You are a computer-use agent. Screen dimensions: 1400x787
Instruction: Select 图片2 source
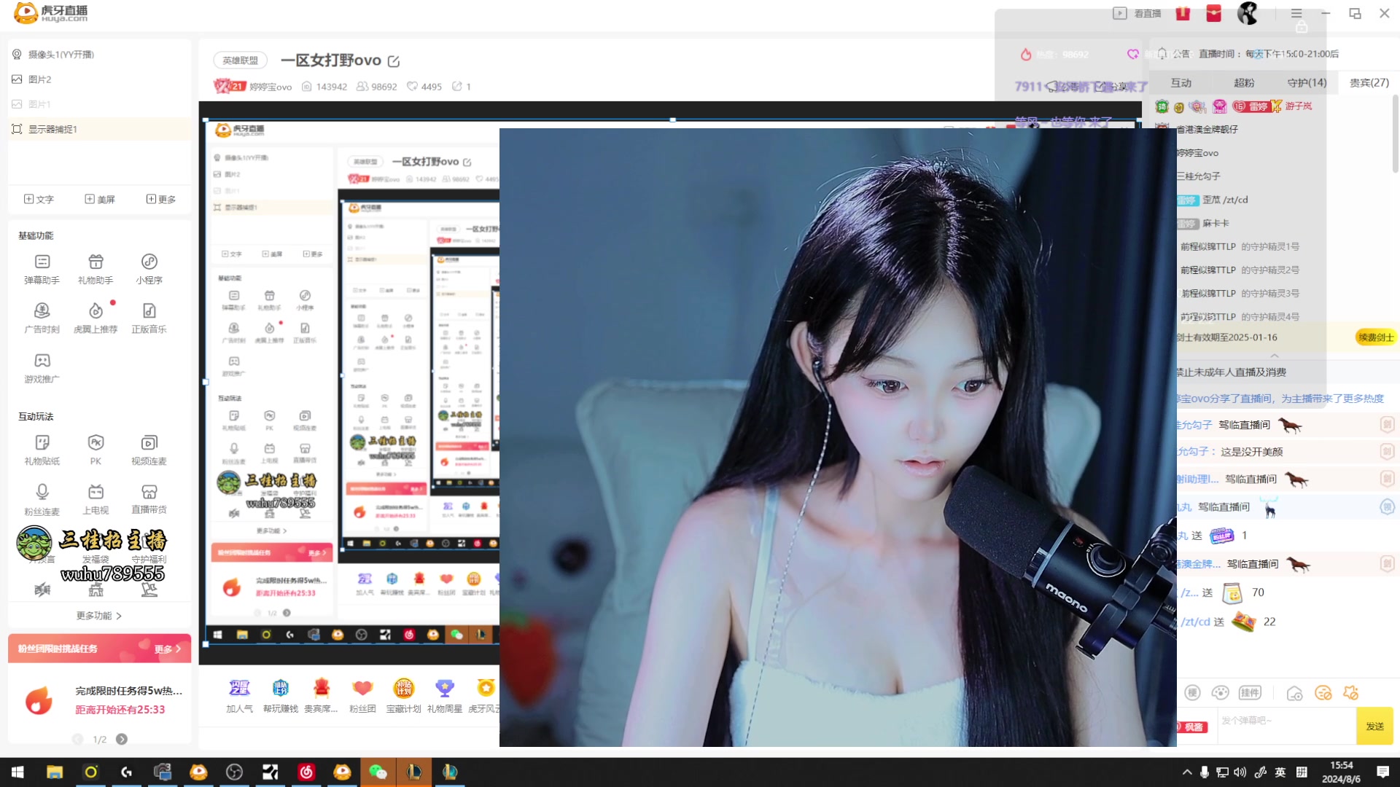(99, 79)
